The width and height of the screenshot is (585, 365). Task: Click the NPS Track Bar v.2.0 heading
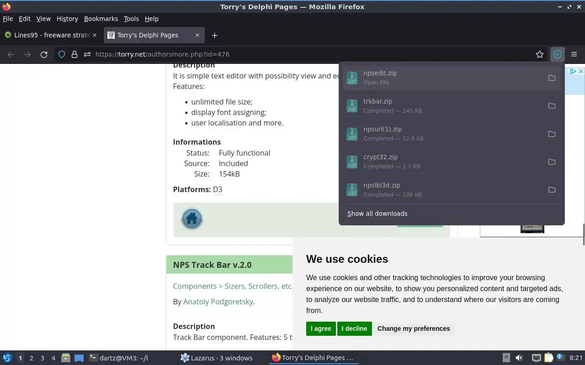[212, 265]
